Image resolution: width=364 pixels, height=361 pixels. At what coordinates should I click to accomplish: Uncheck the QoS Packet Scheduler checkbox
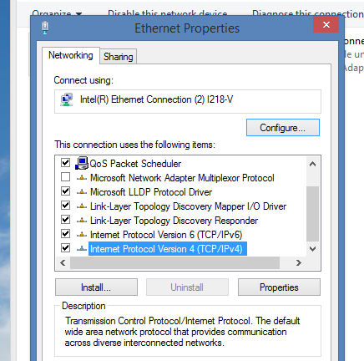(x=65, y=163)
